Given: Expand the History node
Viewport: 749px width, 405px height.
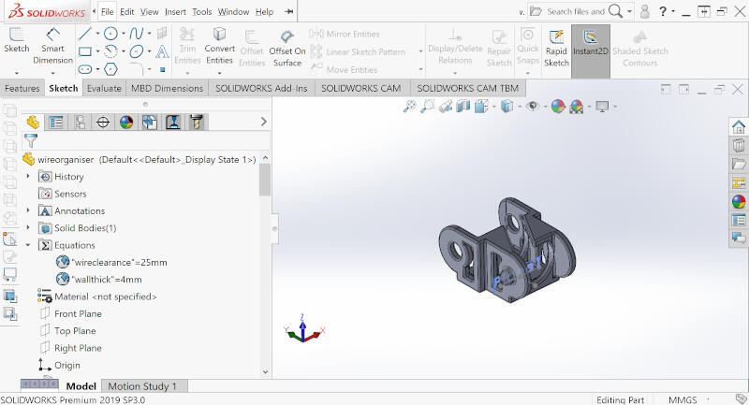Looking at the screenshot, I should point(28,177).
